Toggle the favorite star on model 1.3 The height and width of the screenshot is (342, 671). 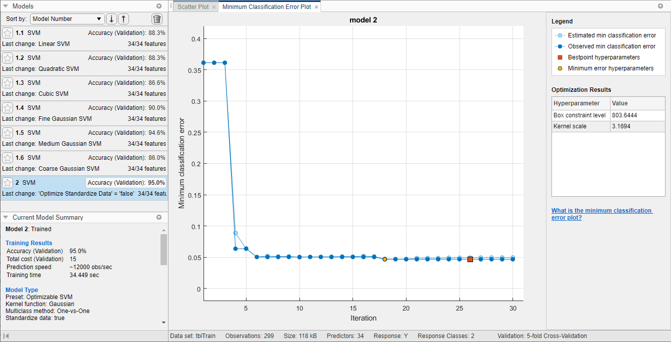click(x=7, y=82)
